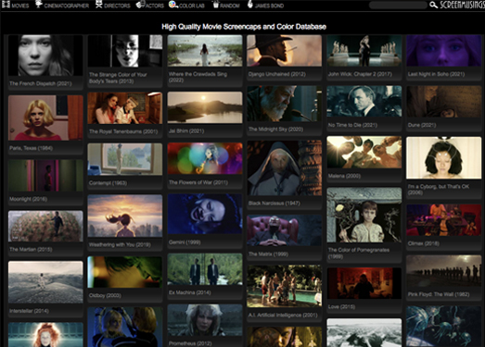Open John Wick: Chapter 2 thumbnail
The width and height of the screenshot is (485, 347).
click(364, 51)
